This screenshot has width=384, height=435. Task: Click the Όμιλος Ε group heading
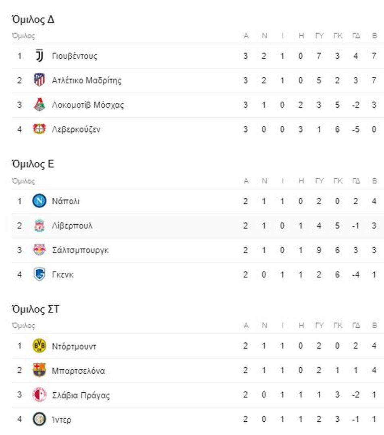click(33, 164)
